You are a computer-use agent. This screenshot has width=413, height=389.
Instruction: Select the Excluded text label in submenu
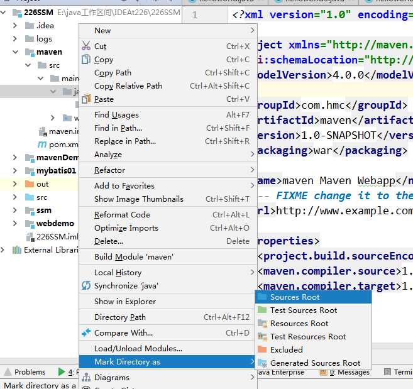(x=286, y=350)
